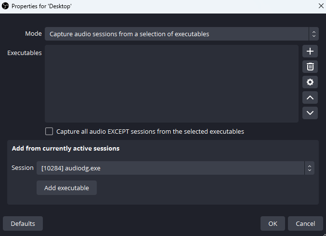Viewport: 326px width, 236px height.
Task: Click inside the empty Executables list
Action: (171, 83)
